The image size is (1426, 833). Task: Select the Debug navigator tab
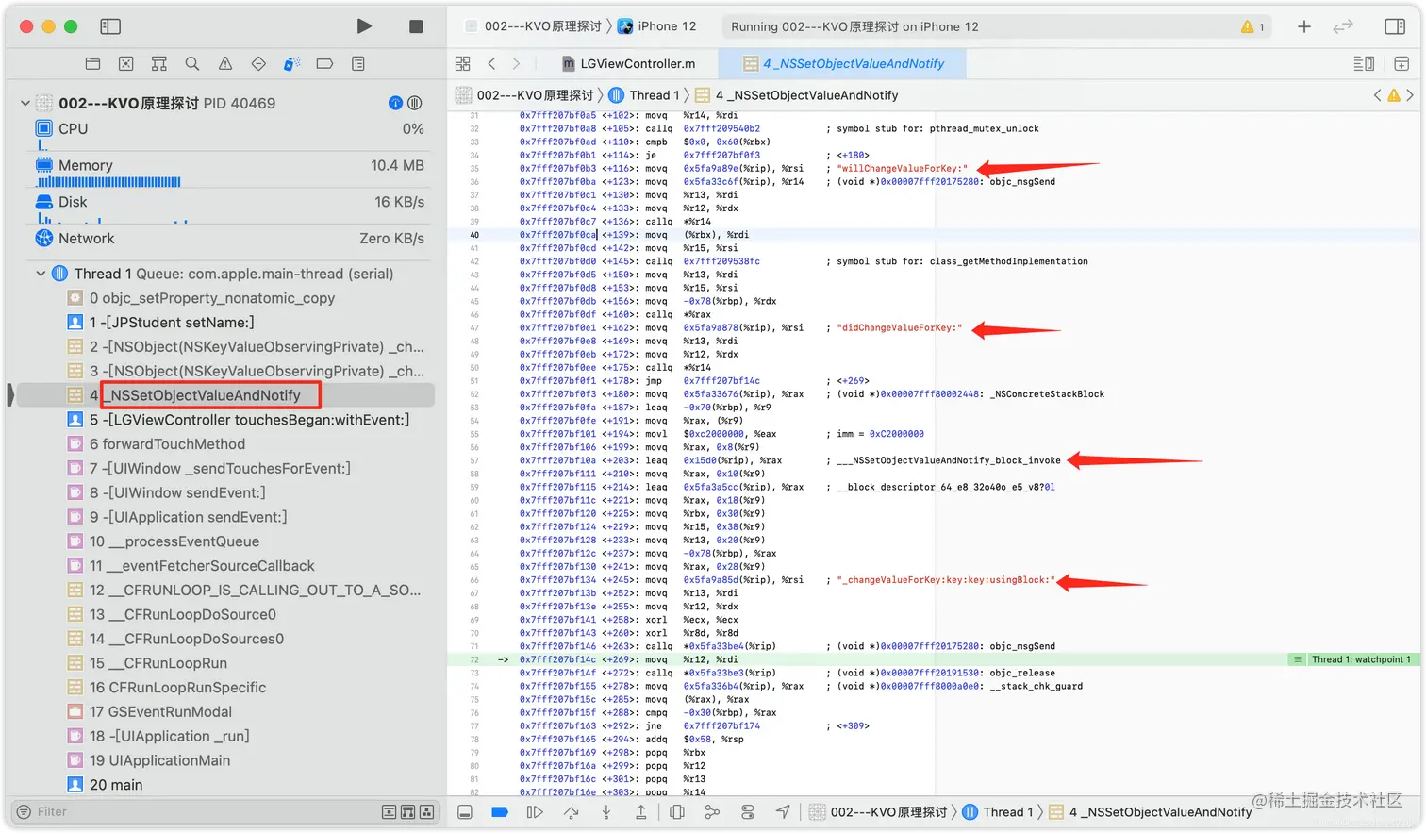pos(291,63)
